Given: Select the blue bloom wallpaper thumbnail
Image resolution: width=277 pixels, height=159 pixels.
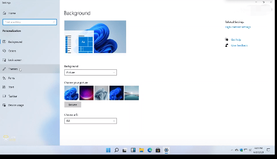Looking at the screenshot, I should (71, 93).
